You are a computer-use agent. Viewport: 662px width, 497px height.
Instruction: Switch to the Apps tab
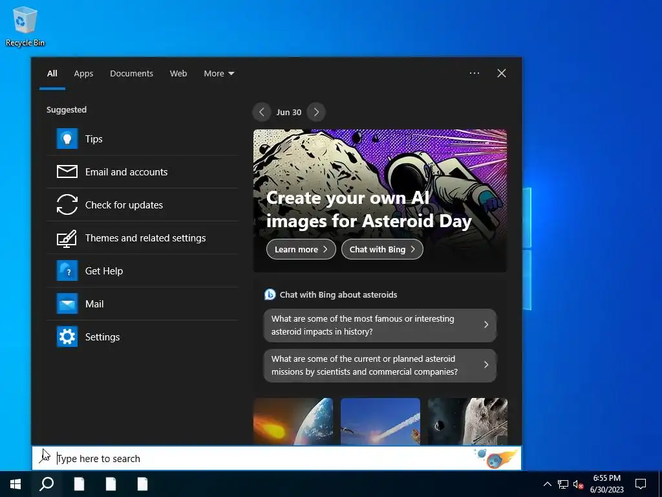pos(83,74)
